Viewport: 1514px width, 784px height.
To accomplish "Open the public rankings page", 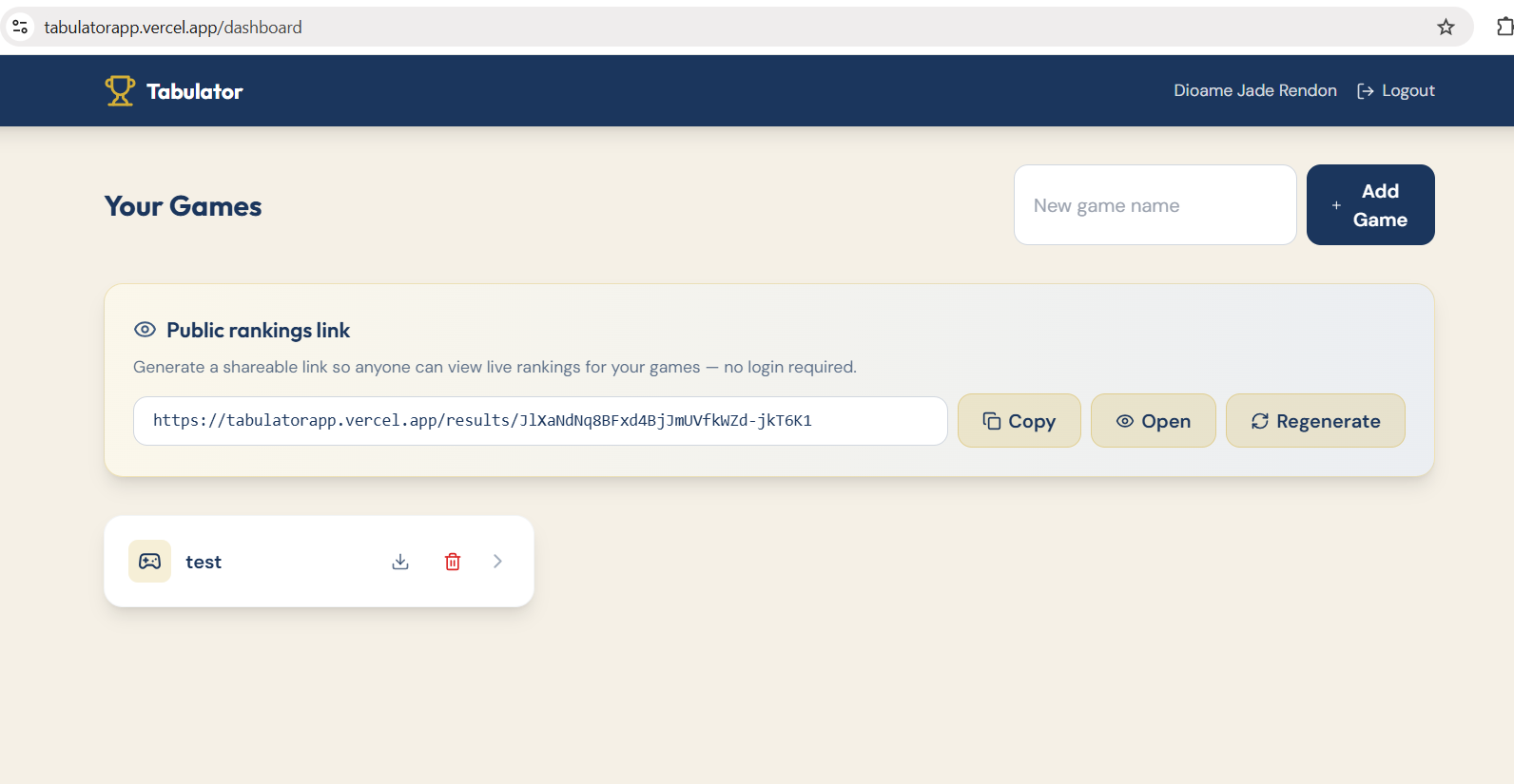I will [1154, 421].
